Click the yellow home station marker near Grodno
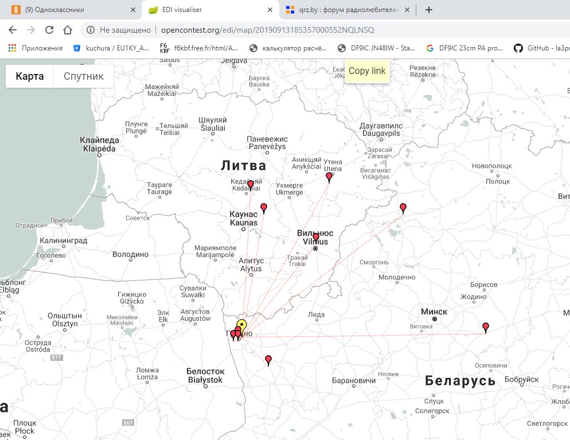The height and width of the screenshot is (440, 570). pos(241,325)
